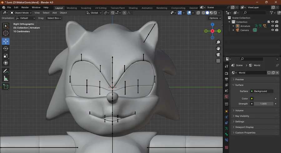Screen dimensions: 281x153
Task: Toggle proportional editing button
Action: tap(124, 13)
